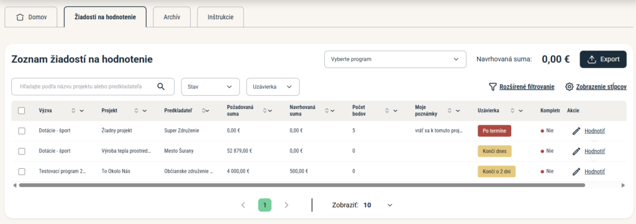Click the 52 879,00 € amount cell
This screenshot has height=224, width=636.
pyautogui.click(x=239, y=151)
